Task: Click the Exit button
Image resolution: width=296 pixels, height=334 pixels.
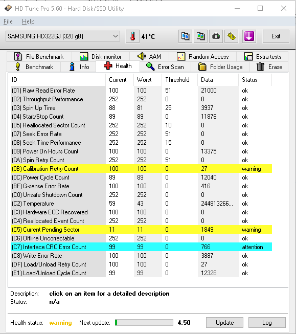Action: 276,36
